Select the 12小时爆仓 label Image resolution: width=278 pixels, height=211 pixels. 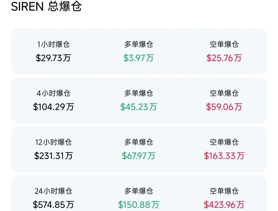(x=53, y=142)
